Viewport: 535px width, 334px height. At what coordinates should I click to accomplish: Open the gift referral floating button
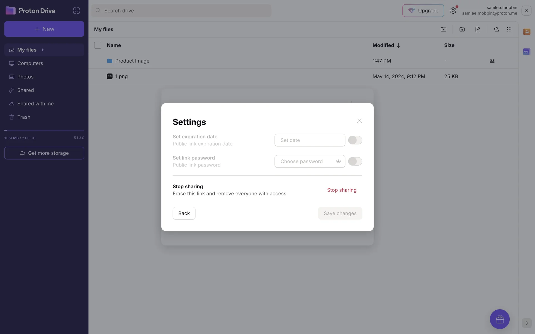coord(500,319)
